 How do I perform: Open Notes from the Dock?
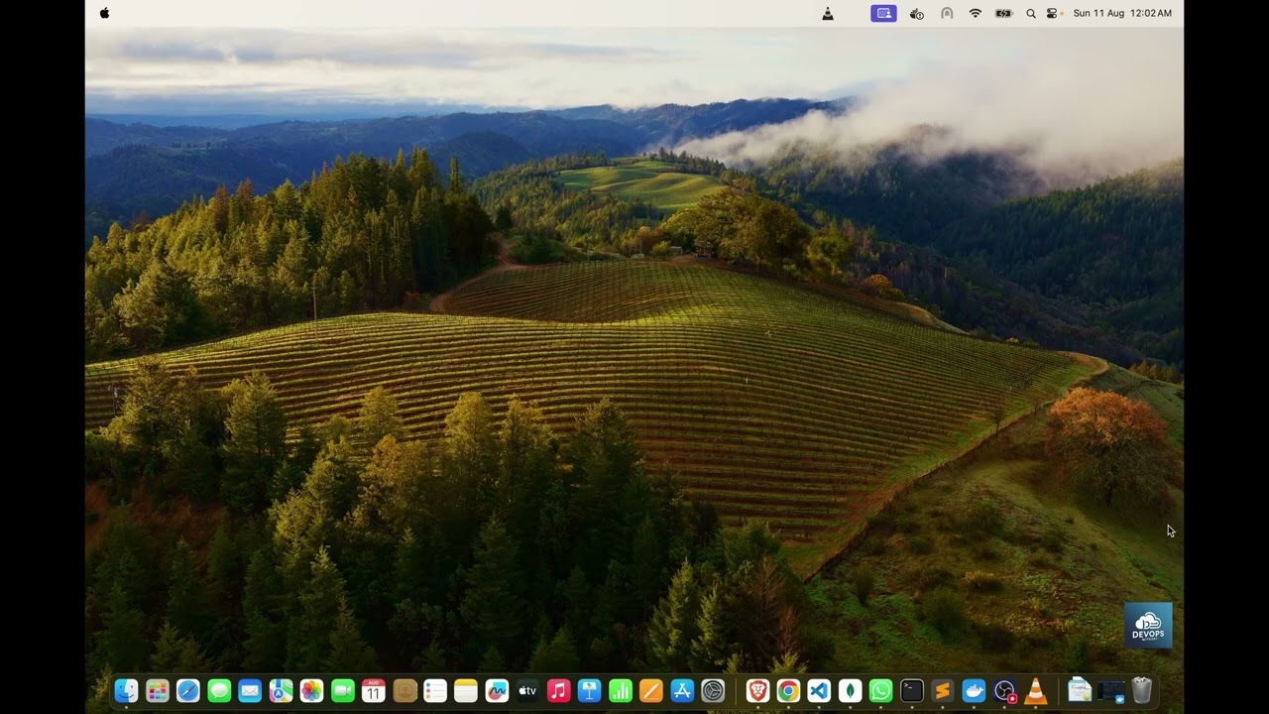click(466, 691)
